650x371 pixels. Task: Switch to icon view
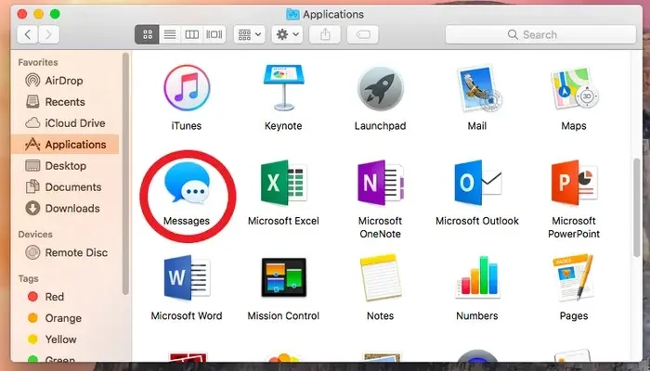pos(147,34)
